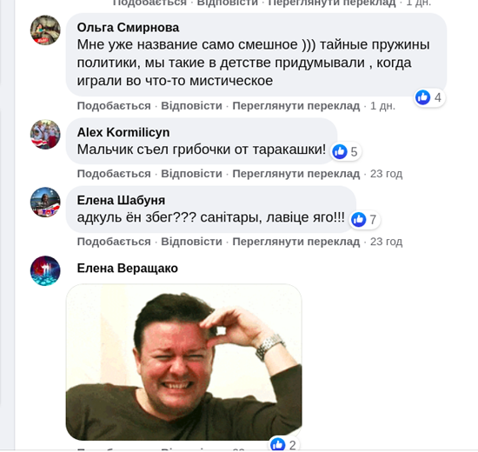
Task: Open Елена Шабуня's profile avatar
Action: click(x=45, y=203)
